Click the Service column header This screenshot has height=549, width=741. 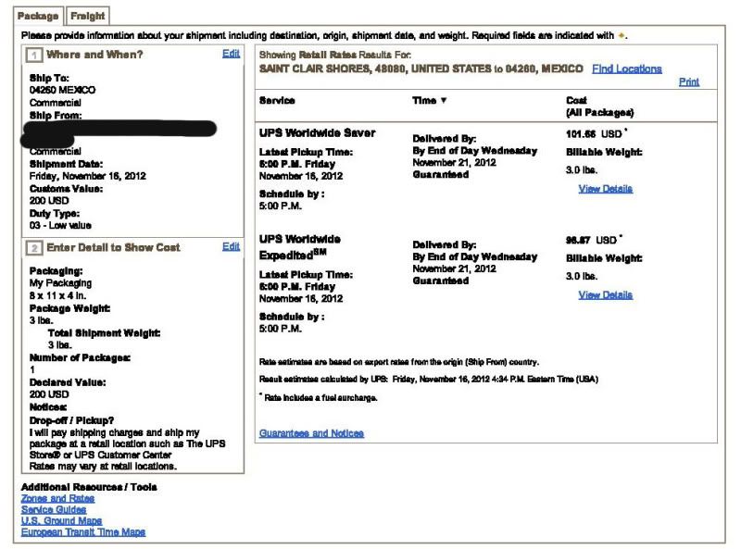click(277, 100)
